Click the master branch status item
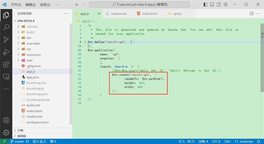This screenshot has width=264, height=144. (17, 141)
